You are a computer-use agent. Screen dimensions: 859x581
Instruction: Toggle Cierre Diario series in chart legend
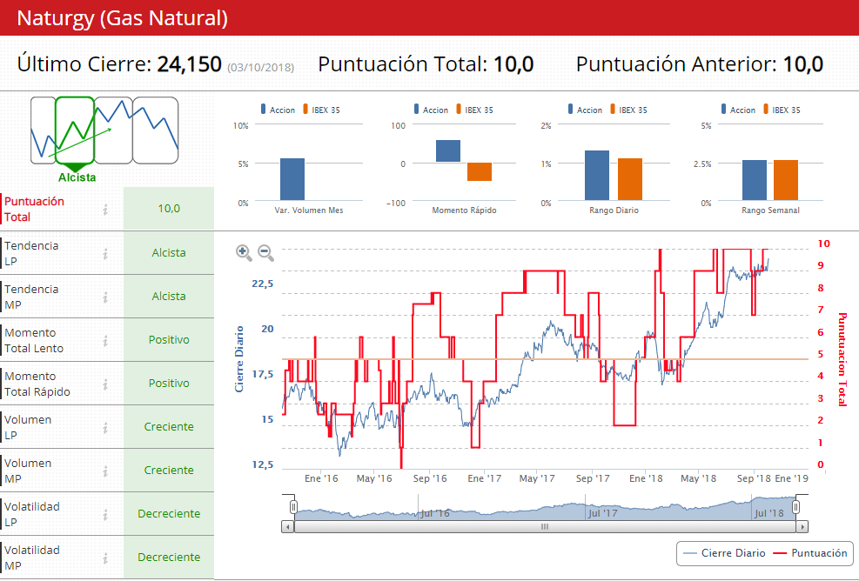point(725,553)
